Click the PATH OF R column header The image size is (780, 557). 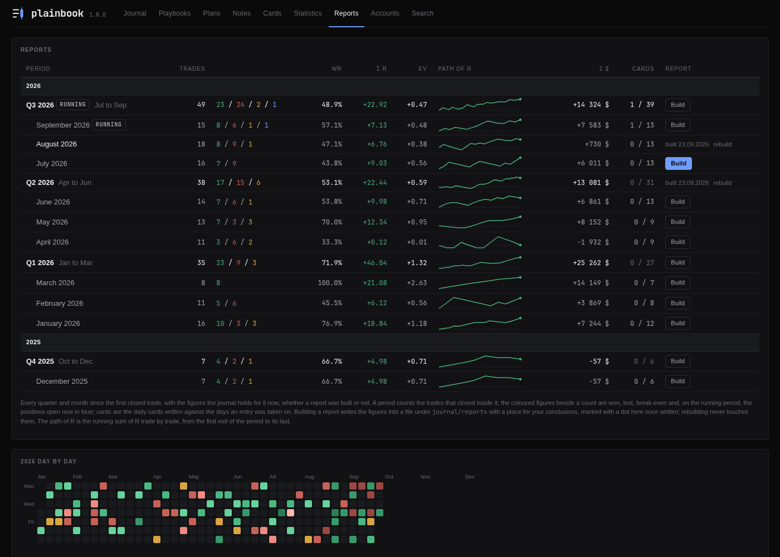click(x=455, y=69)
